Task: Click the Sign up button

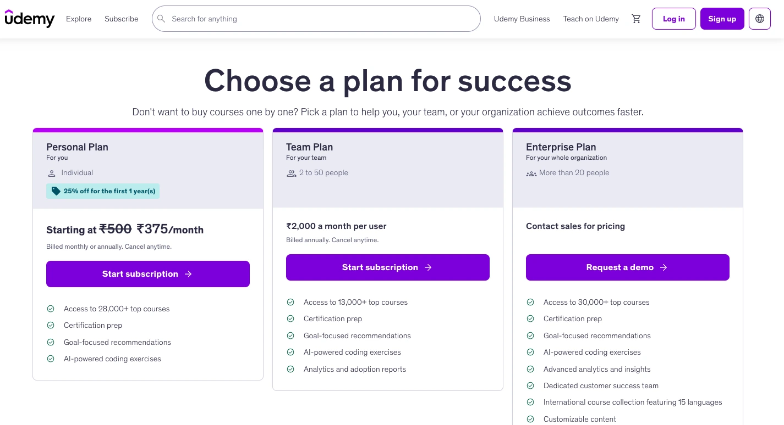Action: tap(722, 18)
